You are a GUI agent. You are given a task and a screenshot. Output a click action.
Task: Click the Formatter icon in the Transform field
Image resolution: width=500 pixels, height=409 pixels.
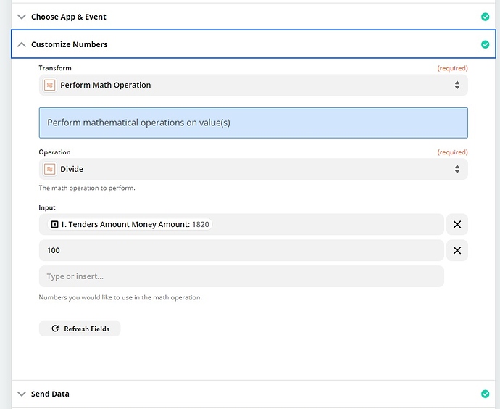(50, 85)
